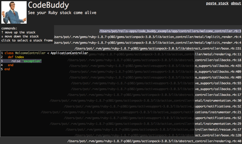
Task: Select the welcome_controller.rb:3 stack frame
Action: tap(170, 31)
